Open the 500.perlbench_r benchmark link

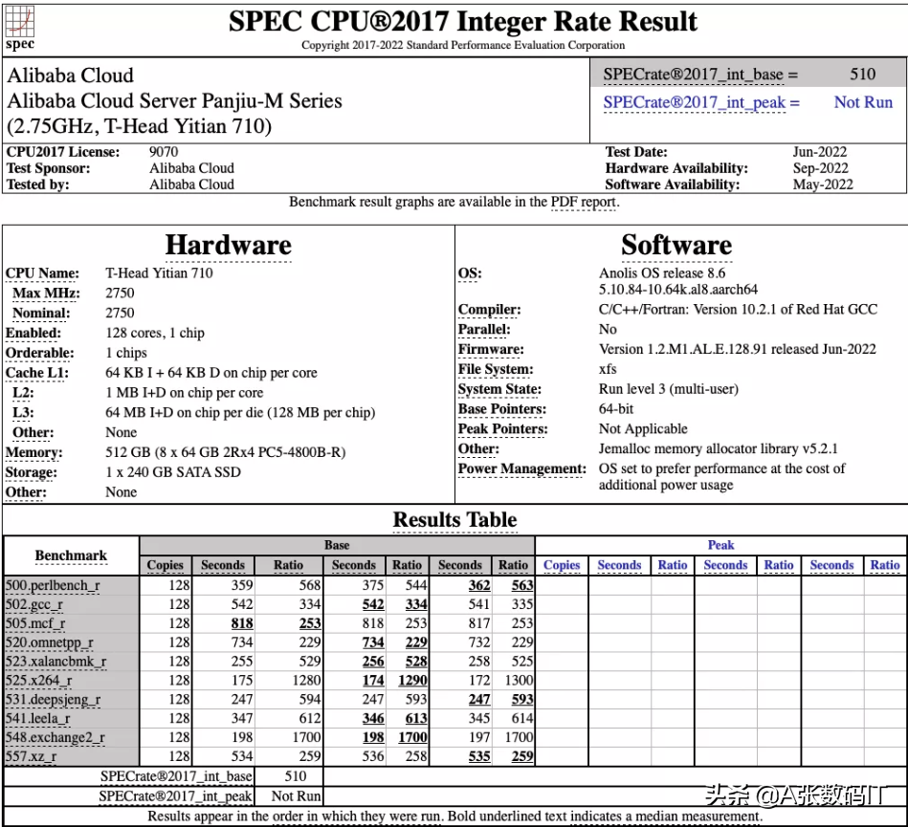click(53, 586)
